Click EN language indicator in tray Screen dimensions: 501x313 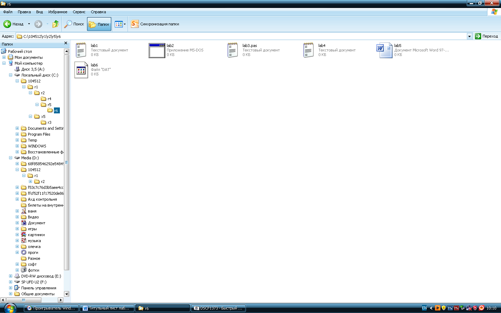coord(424,308)
